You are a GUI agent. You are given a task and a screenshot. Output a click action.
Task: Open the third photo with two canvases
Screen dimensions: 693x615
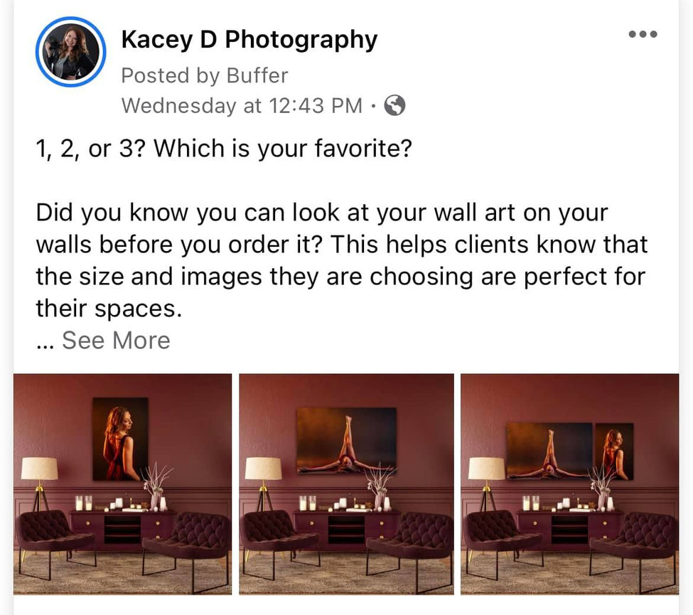click(x=570, y=484)
